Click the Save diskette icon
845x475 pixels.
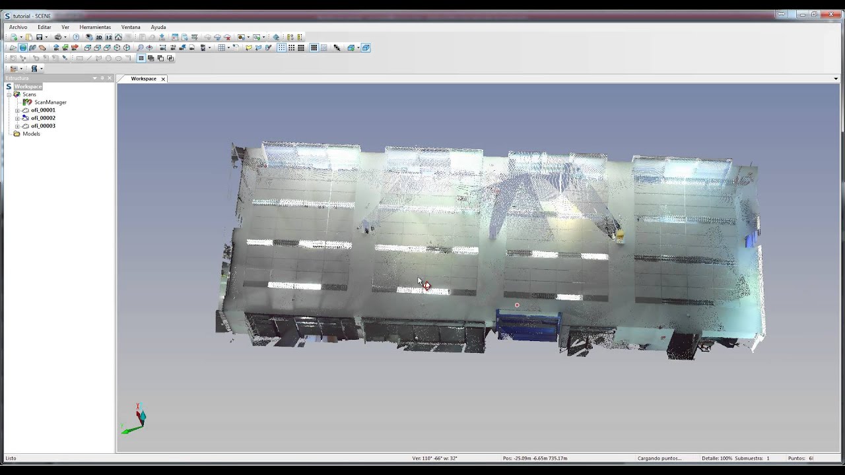[39, 37]
